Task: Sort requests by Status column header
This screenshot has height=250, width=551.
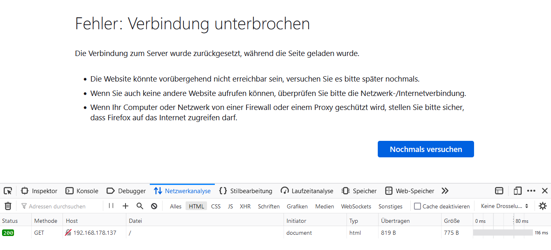Action: [x=10, y=221]
